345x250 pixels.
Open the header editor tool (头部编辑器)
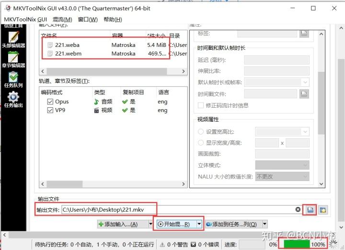[13, 40]
